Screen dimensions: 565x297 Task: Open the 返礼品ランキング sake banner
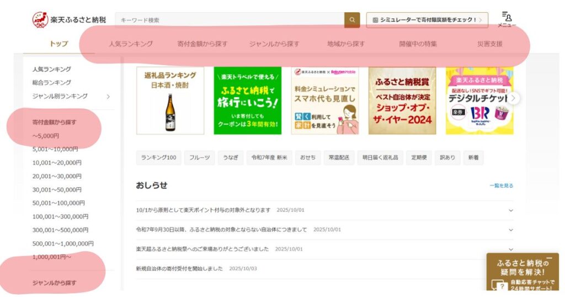pyautogui.click(x=170, y=100)
